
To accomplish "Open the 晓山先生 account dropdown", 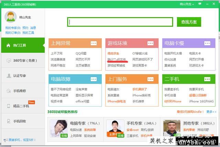I will [x=187, y=4].
